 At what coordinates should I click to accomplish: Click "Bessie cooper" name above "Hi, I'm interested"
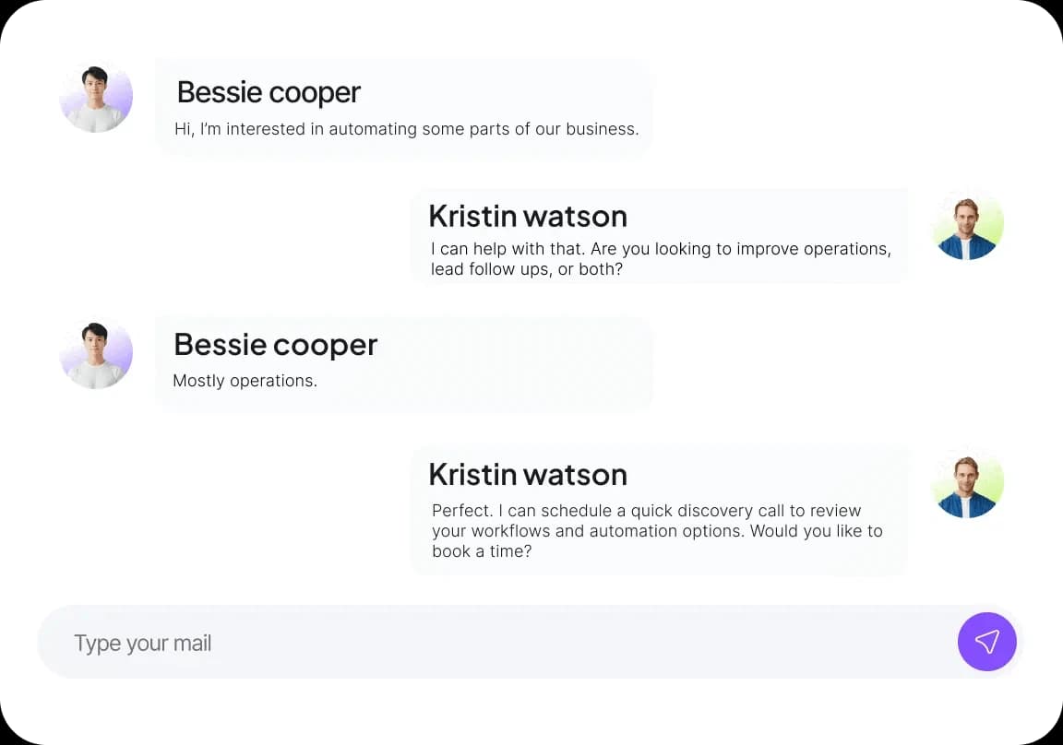pyautogui.click(x=269, y=92)
